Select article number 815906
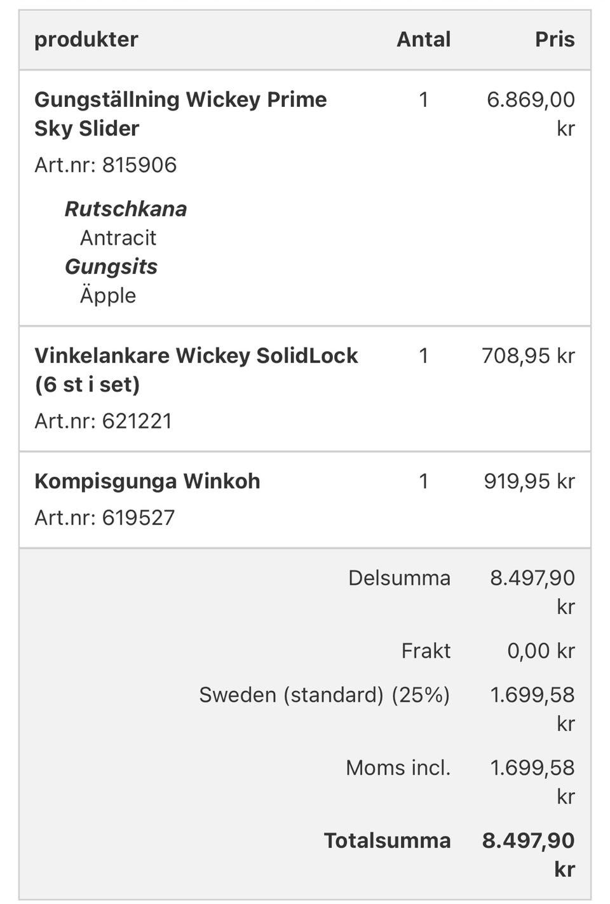The height and width of the screenshot is (904, 610). click(105, 165)
